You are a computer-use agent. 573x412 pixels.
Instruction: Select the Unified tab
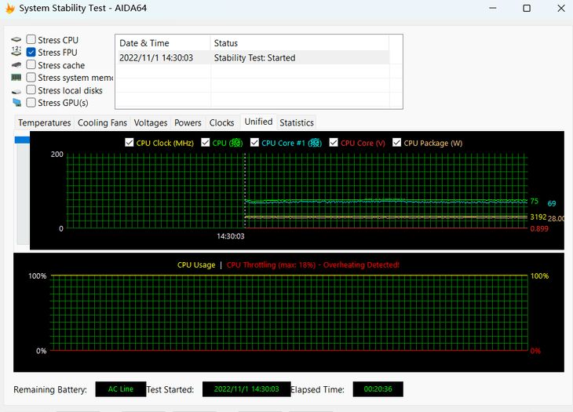258,122
